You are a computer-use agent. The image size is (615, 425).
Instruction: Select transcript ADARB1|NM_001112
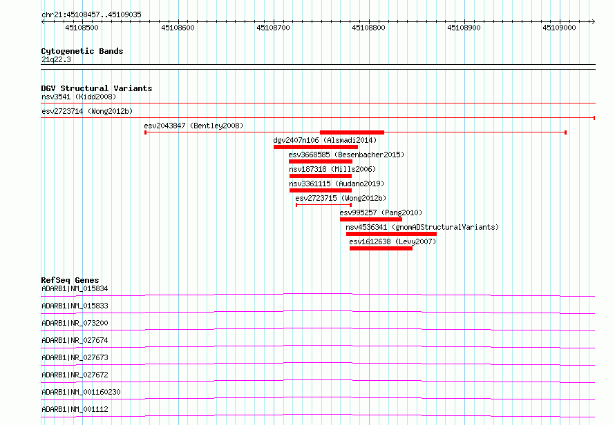coord(75,409)
